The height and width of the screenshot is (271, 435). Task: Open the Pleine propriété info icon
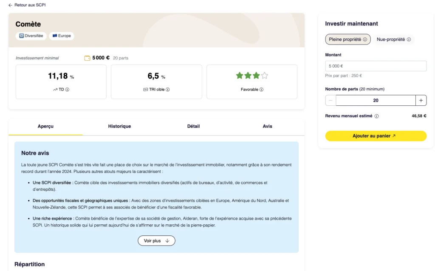[365, 40]
